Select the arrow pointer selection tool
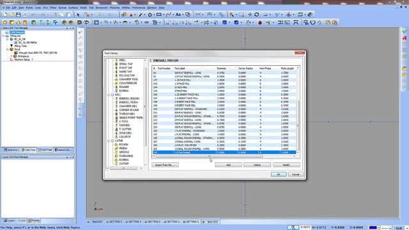 (x=78, y=15)
